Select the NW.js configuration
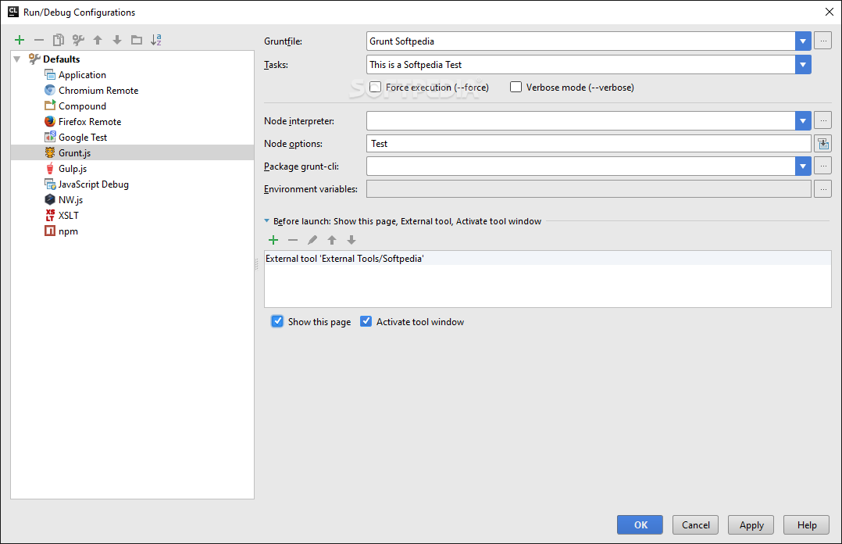The image size is (842, 544). click(x=70, y=199)
